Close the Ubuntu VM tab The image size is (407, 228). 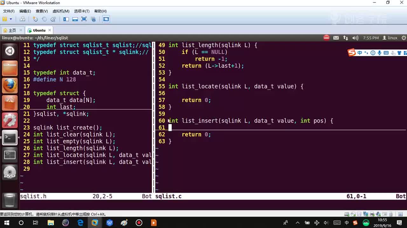click(50, 30)
